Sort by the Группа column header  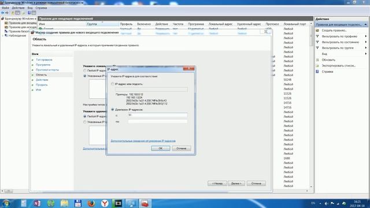tap(102, 24)
